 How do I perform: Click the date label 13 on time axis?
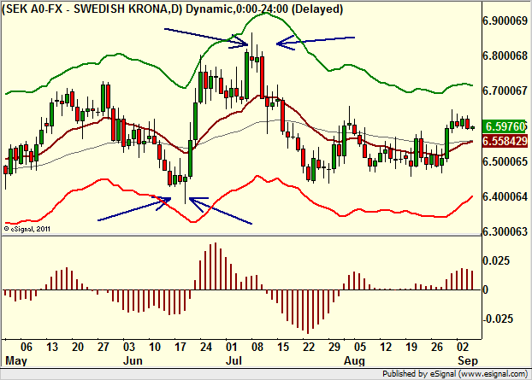point(52,348)
